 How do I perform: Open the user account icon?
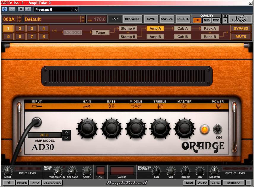(x=225, y=17)
